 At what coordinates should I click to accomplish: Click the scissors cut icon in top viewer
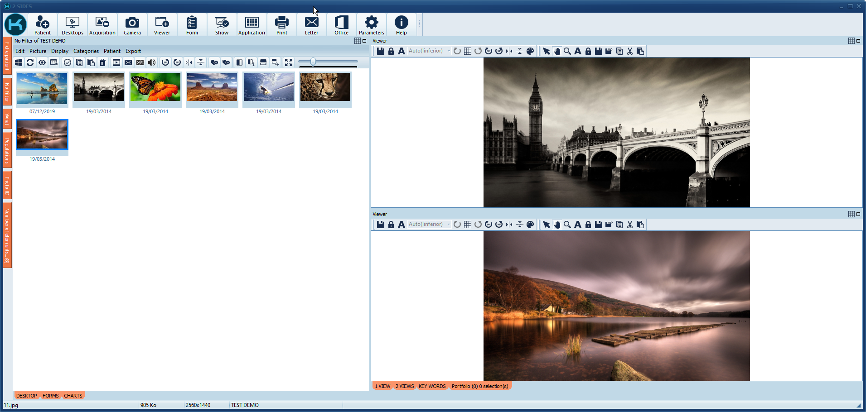(x=630, y=51)
